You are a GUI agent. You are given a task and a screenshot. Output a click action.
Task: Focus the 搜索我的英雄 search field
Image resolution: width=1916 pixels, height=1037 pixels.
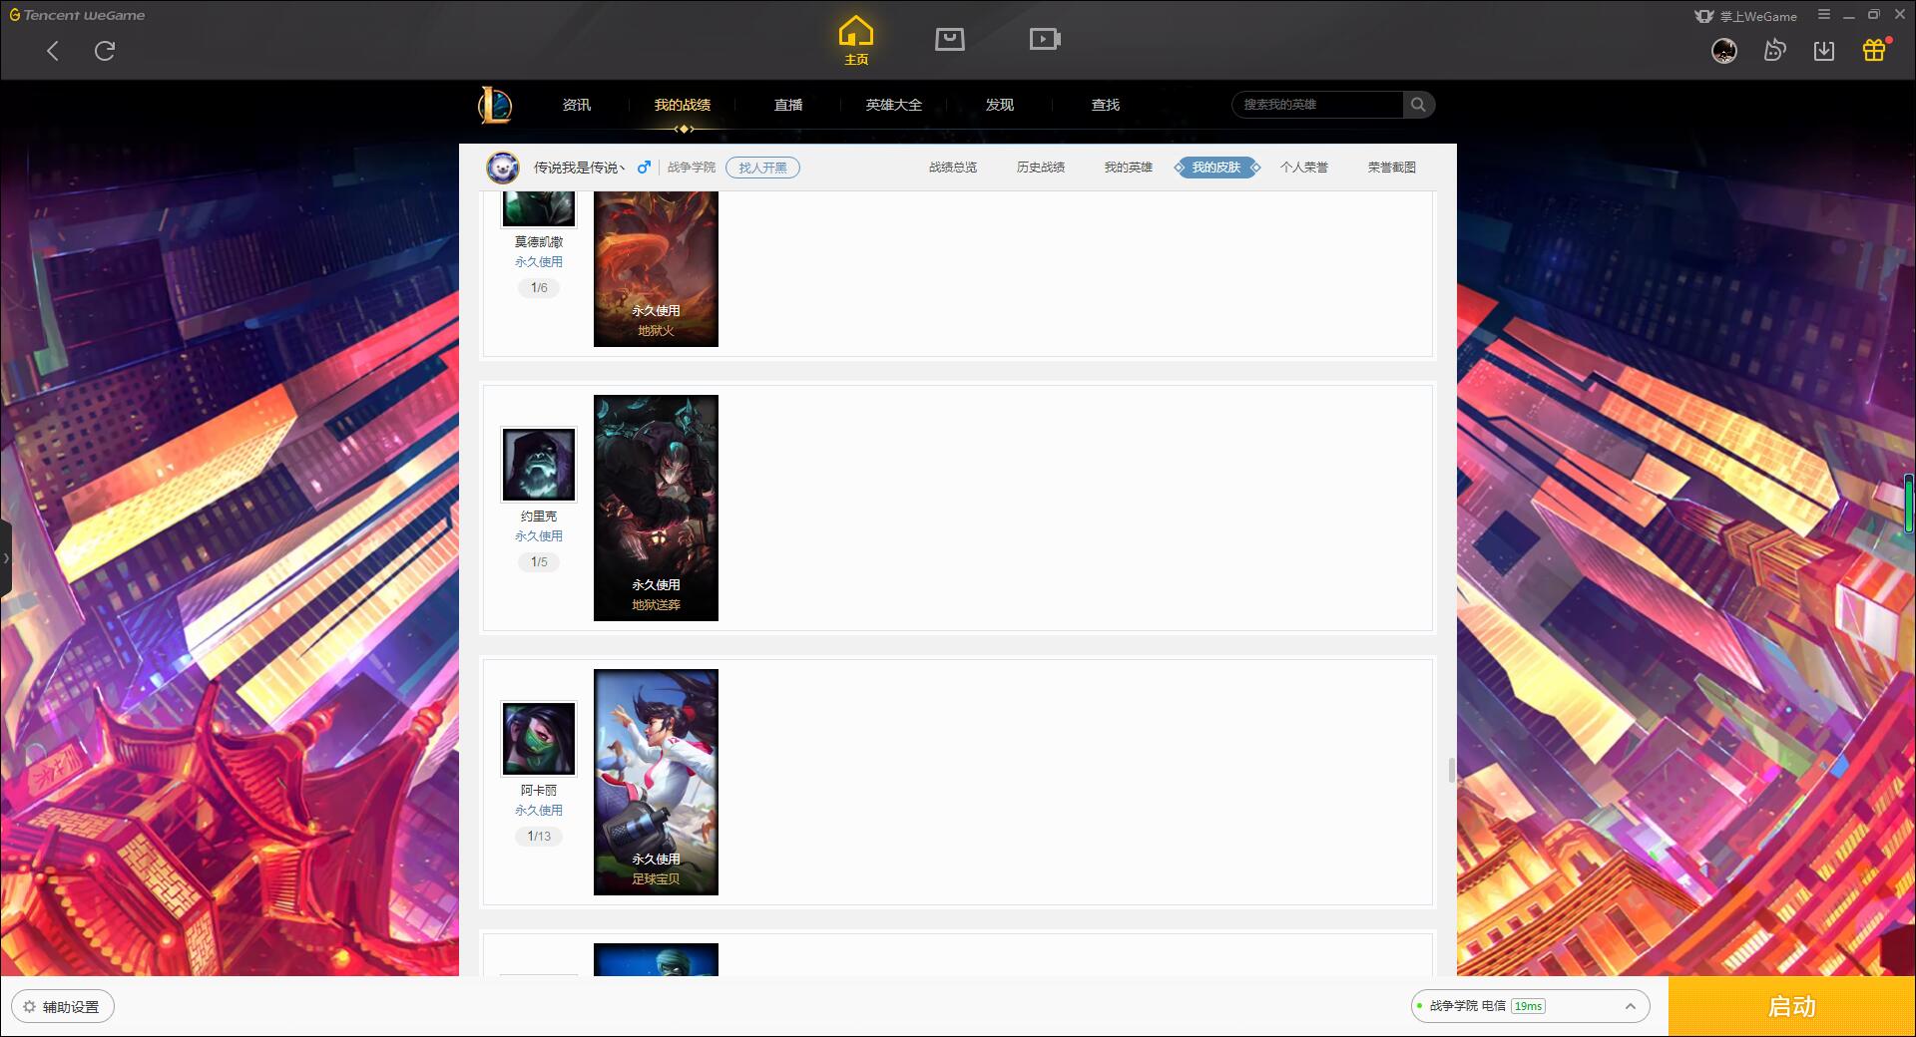[1317, 105]
